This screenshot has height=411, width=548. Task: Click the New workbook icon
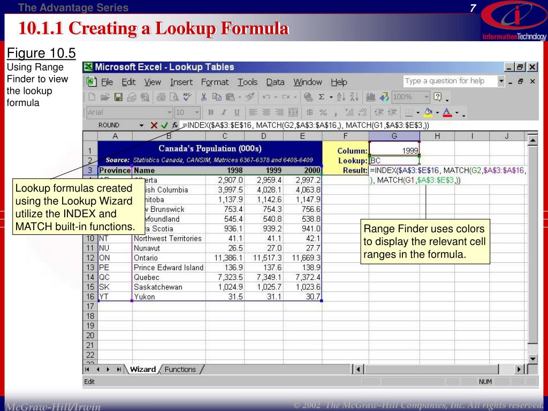click(x=92, y=97)
